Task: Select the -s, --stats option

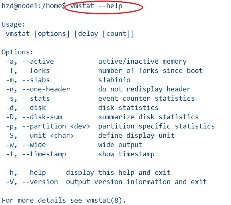Action: (x=28, y=99)
